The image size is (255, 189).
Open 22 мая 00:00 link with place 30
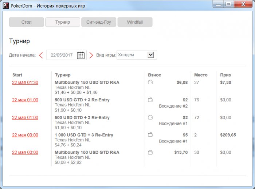25,153
